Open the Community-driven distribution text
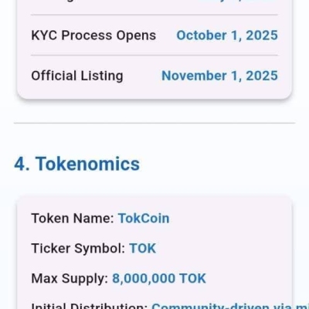This screenshot has width=309, height=309. (230, 306)
